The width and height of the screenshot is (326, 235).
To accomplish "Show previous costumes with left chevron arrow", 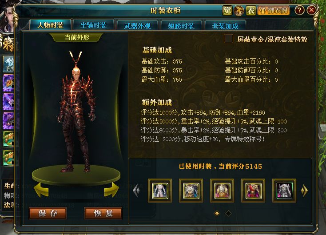I will (x=136, y=190).
